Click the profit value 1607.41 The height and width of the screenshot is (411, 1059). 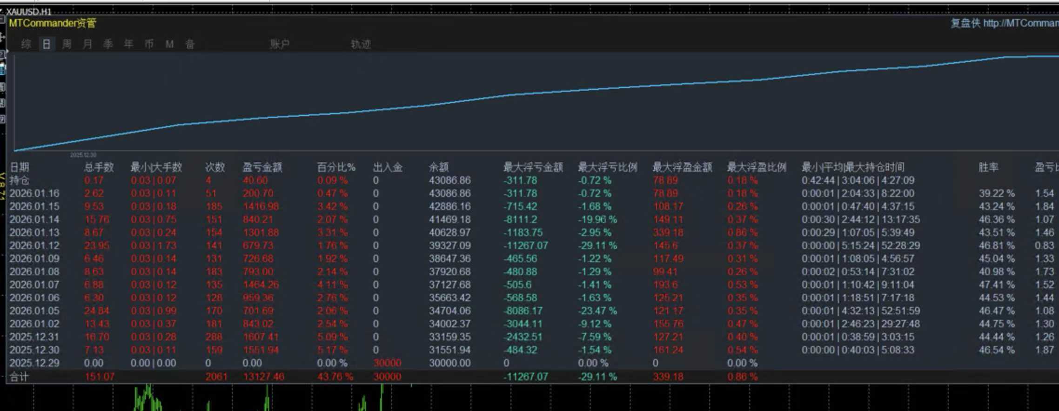point(261,337)
